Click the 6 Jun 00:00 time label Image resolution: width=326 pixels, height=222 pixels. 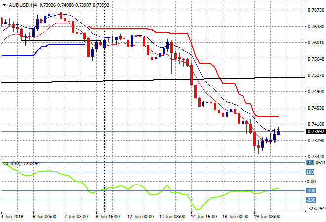tap(44, 217)
